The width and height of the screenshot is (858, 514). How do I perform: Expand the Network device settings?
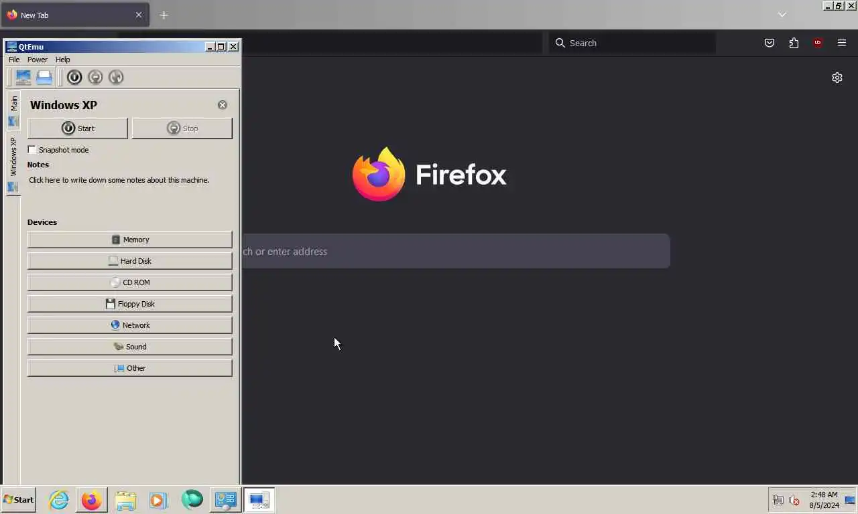[x=130, y=325]
